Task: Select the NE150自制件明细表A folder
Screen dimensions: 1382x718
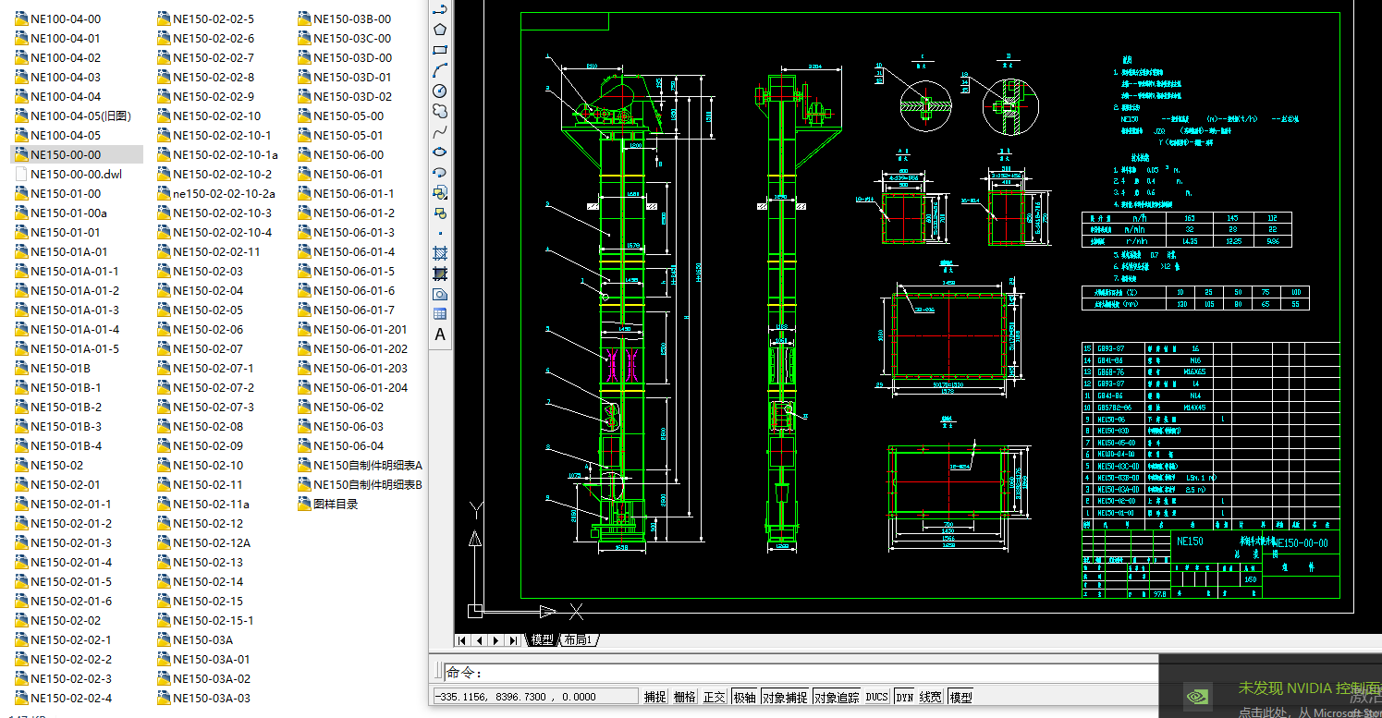Action: [361, 465]
